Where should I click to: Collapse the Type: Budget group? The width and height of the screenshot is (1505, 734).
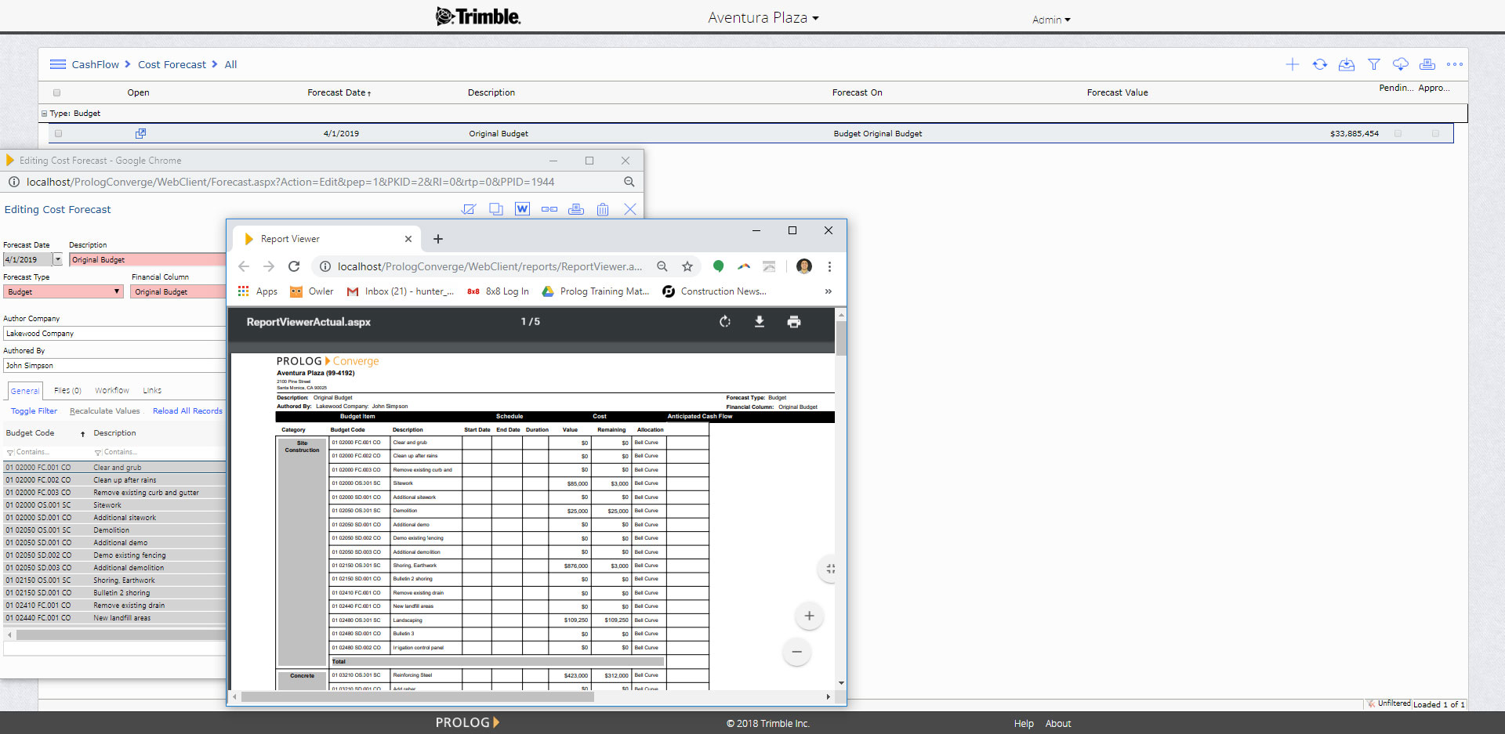[44, 114]
